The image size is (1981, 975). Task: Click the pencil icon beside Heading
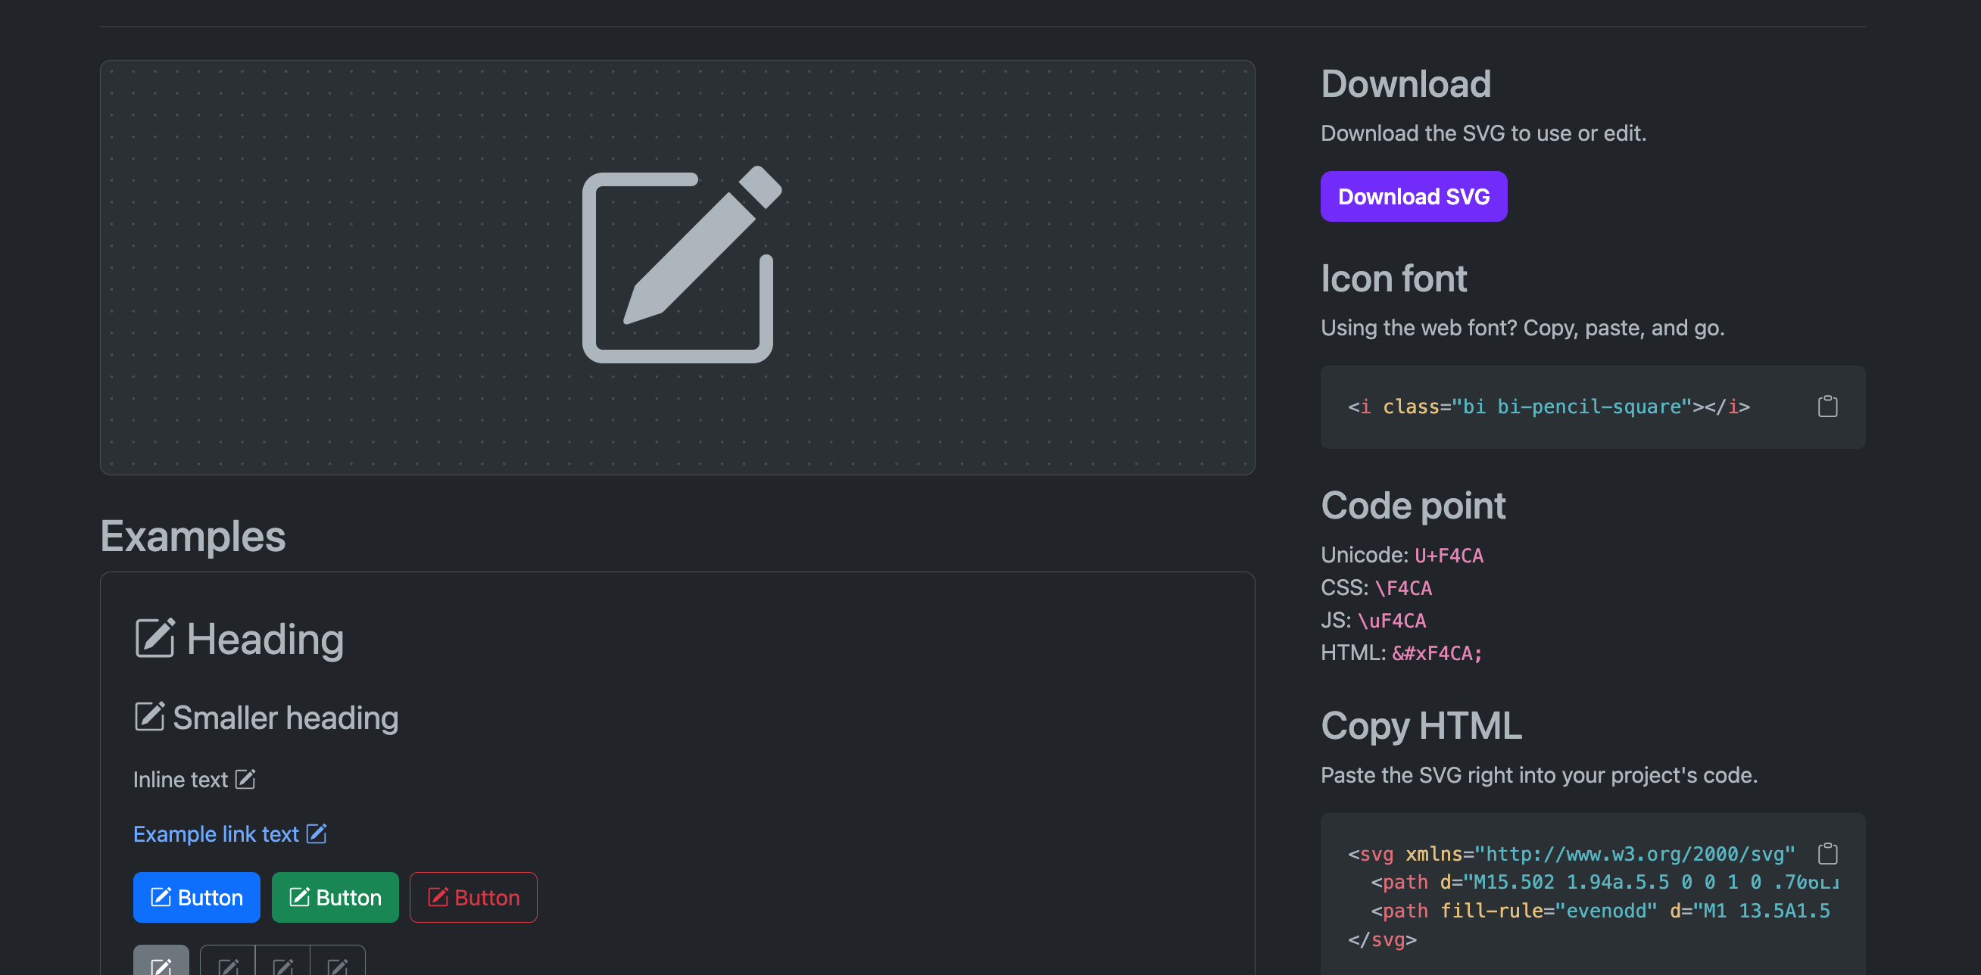[154, 638]
